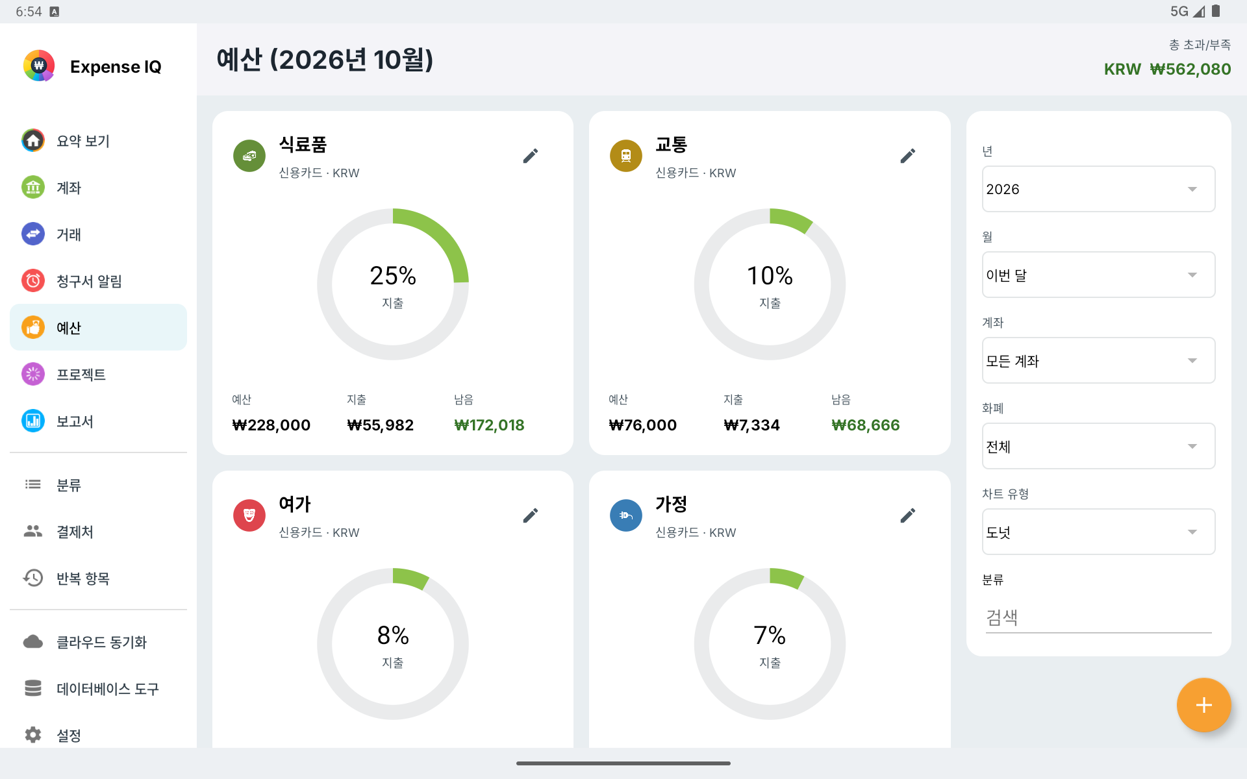1247x779 pixels.
Task: Open 결제처 from the sidebar
Action: [98, 531]
